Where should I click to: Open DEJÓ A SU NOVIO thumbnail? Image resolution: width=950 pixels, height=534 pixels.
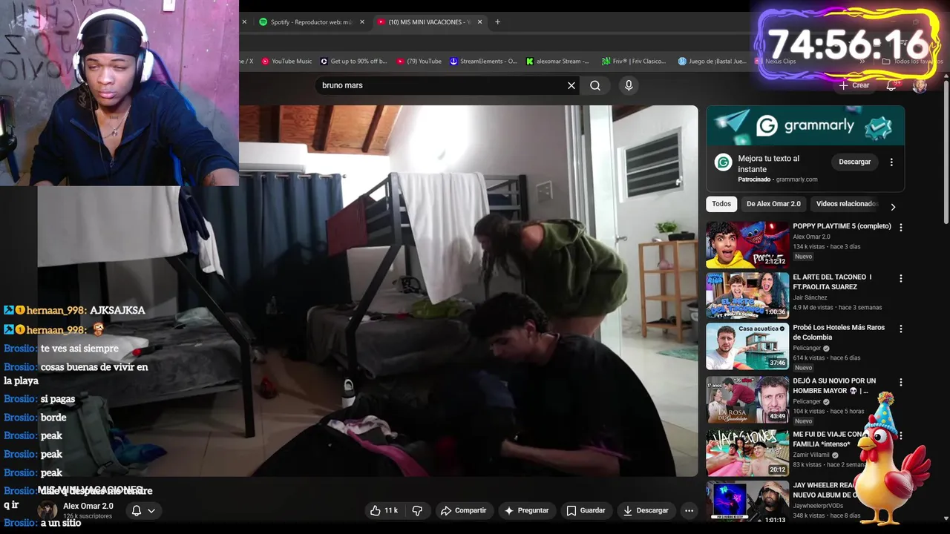click(747, 400)
